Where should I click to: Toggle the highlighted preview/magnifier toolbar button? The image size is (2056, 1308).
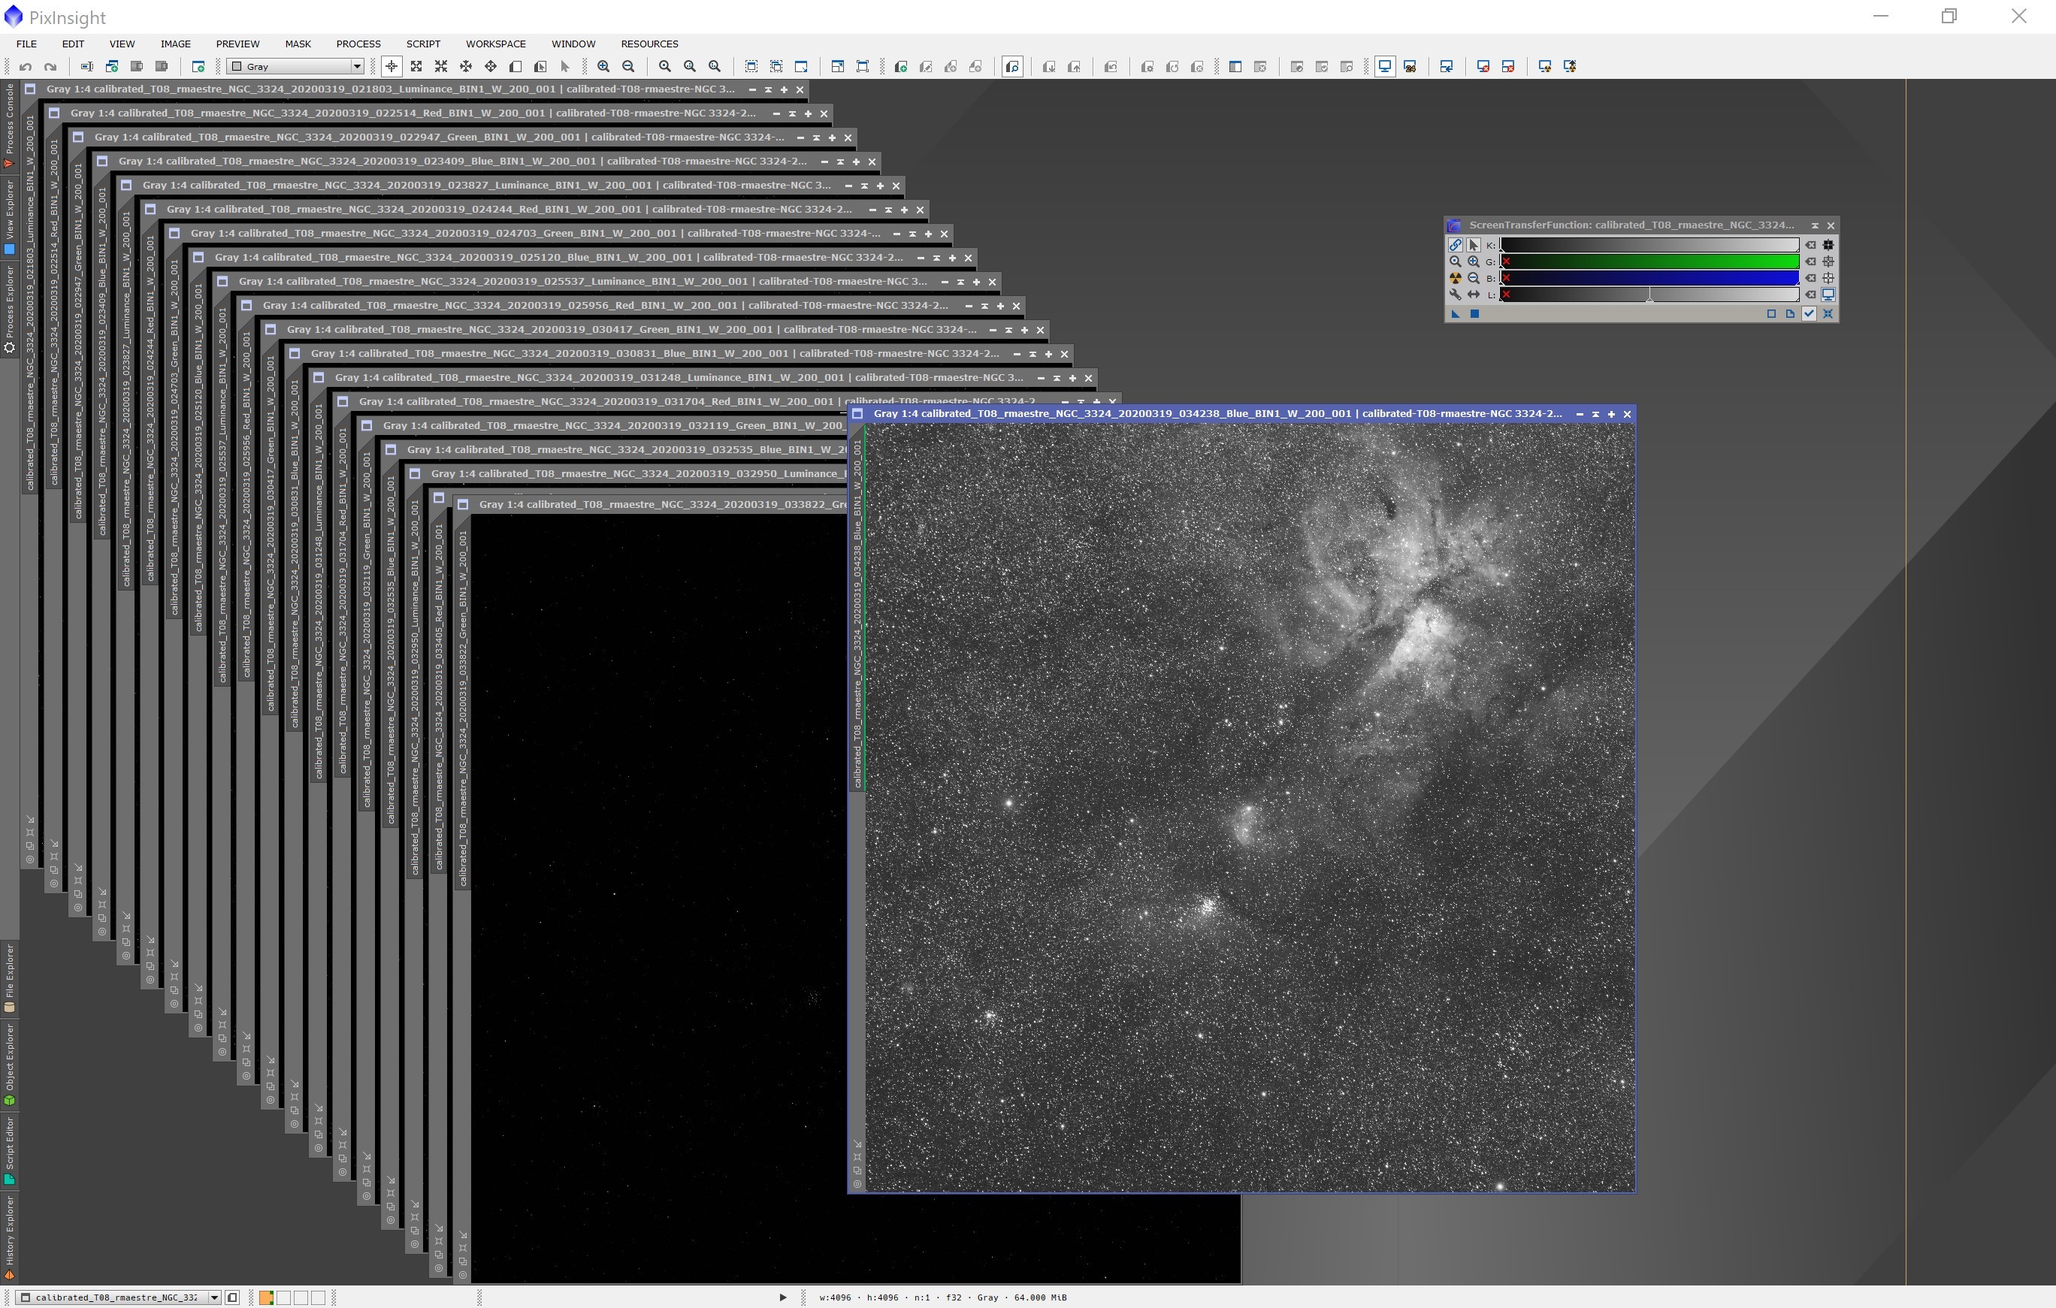click(1013, 67)
